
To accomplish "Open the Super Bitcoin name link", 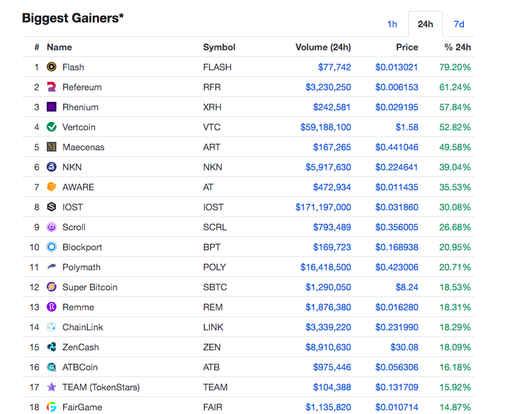I will click(x=90, y=287).
